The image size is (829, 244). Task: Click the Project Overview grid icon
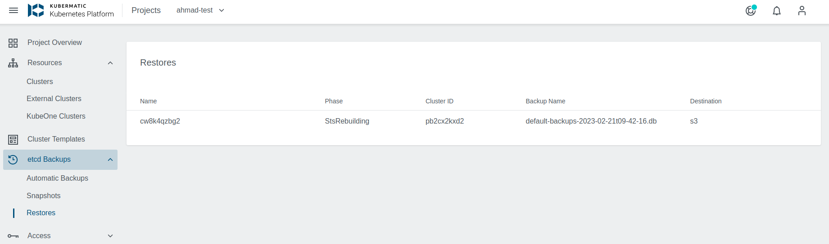13,43
